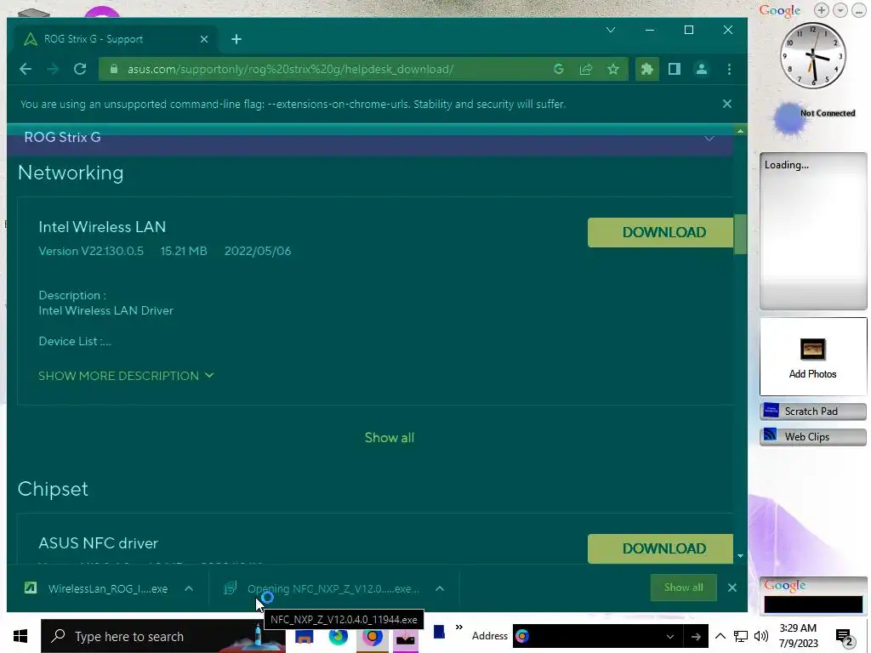Show hidden system tray icons
This screenshot has width=871, height=653.
click(720, 636)
